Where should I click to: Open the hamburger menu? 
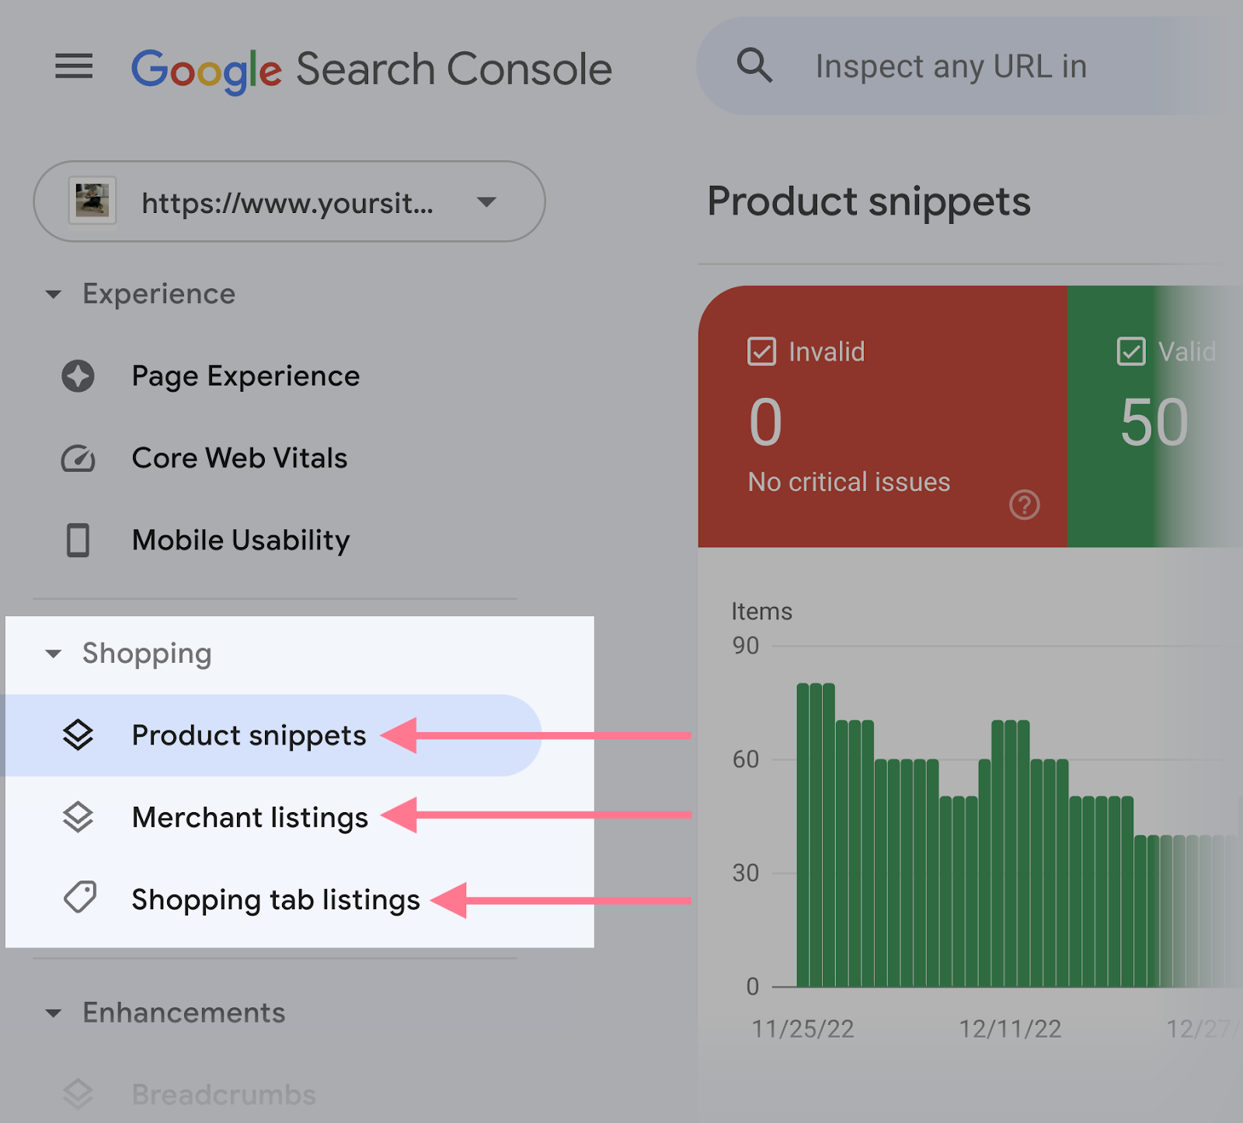point(74,67)
